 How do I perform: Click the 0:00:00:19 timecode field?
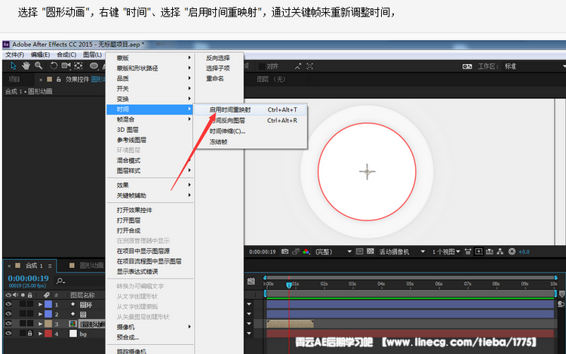coord(28,279)
